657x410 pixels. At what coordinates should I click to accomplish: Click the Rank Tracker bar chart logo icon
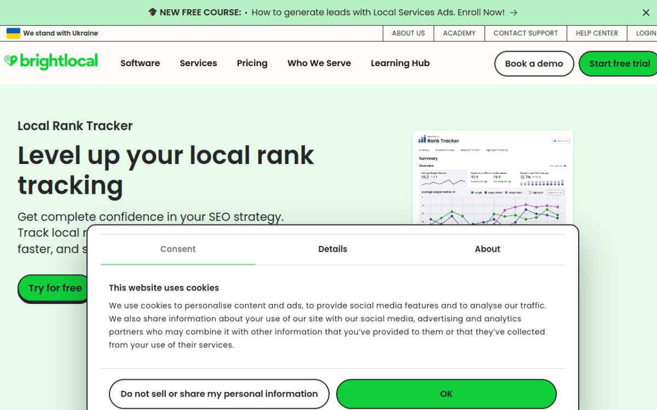click(422, 140)
